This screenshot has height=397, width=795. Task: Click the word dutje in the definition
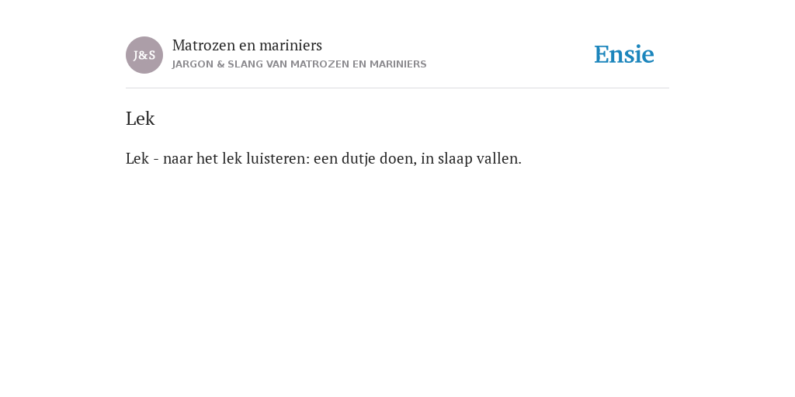click(x=359, y=159)
